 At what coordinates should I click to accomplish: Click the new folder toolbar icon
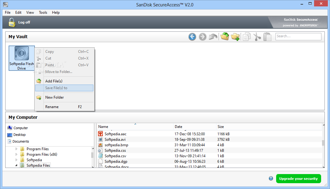click(x=235, y=37)
